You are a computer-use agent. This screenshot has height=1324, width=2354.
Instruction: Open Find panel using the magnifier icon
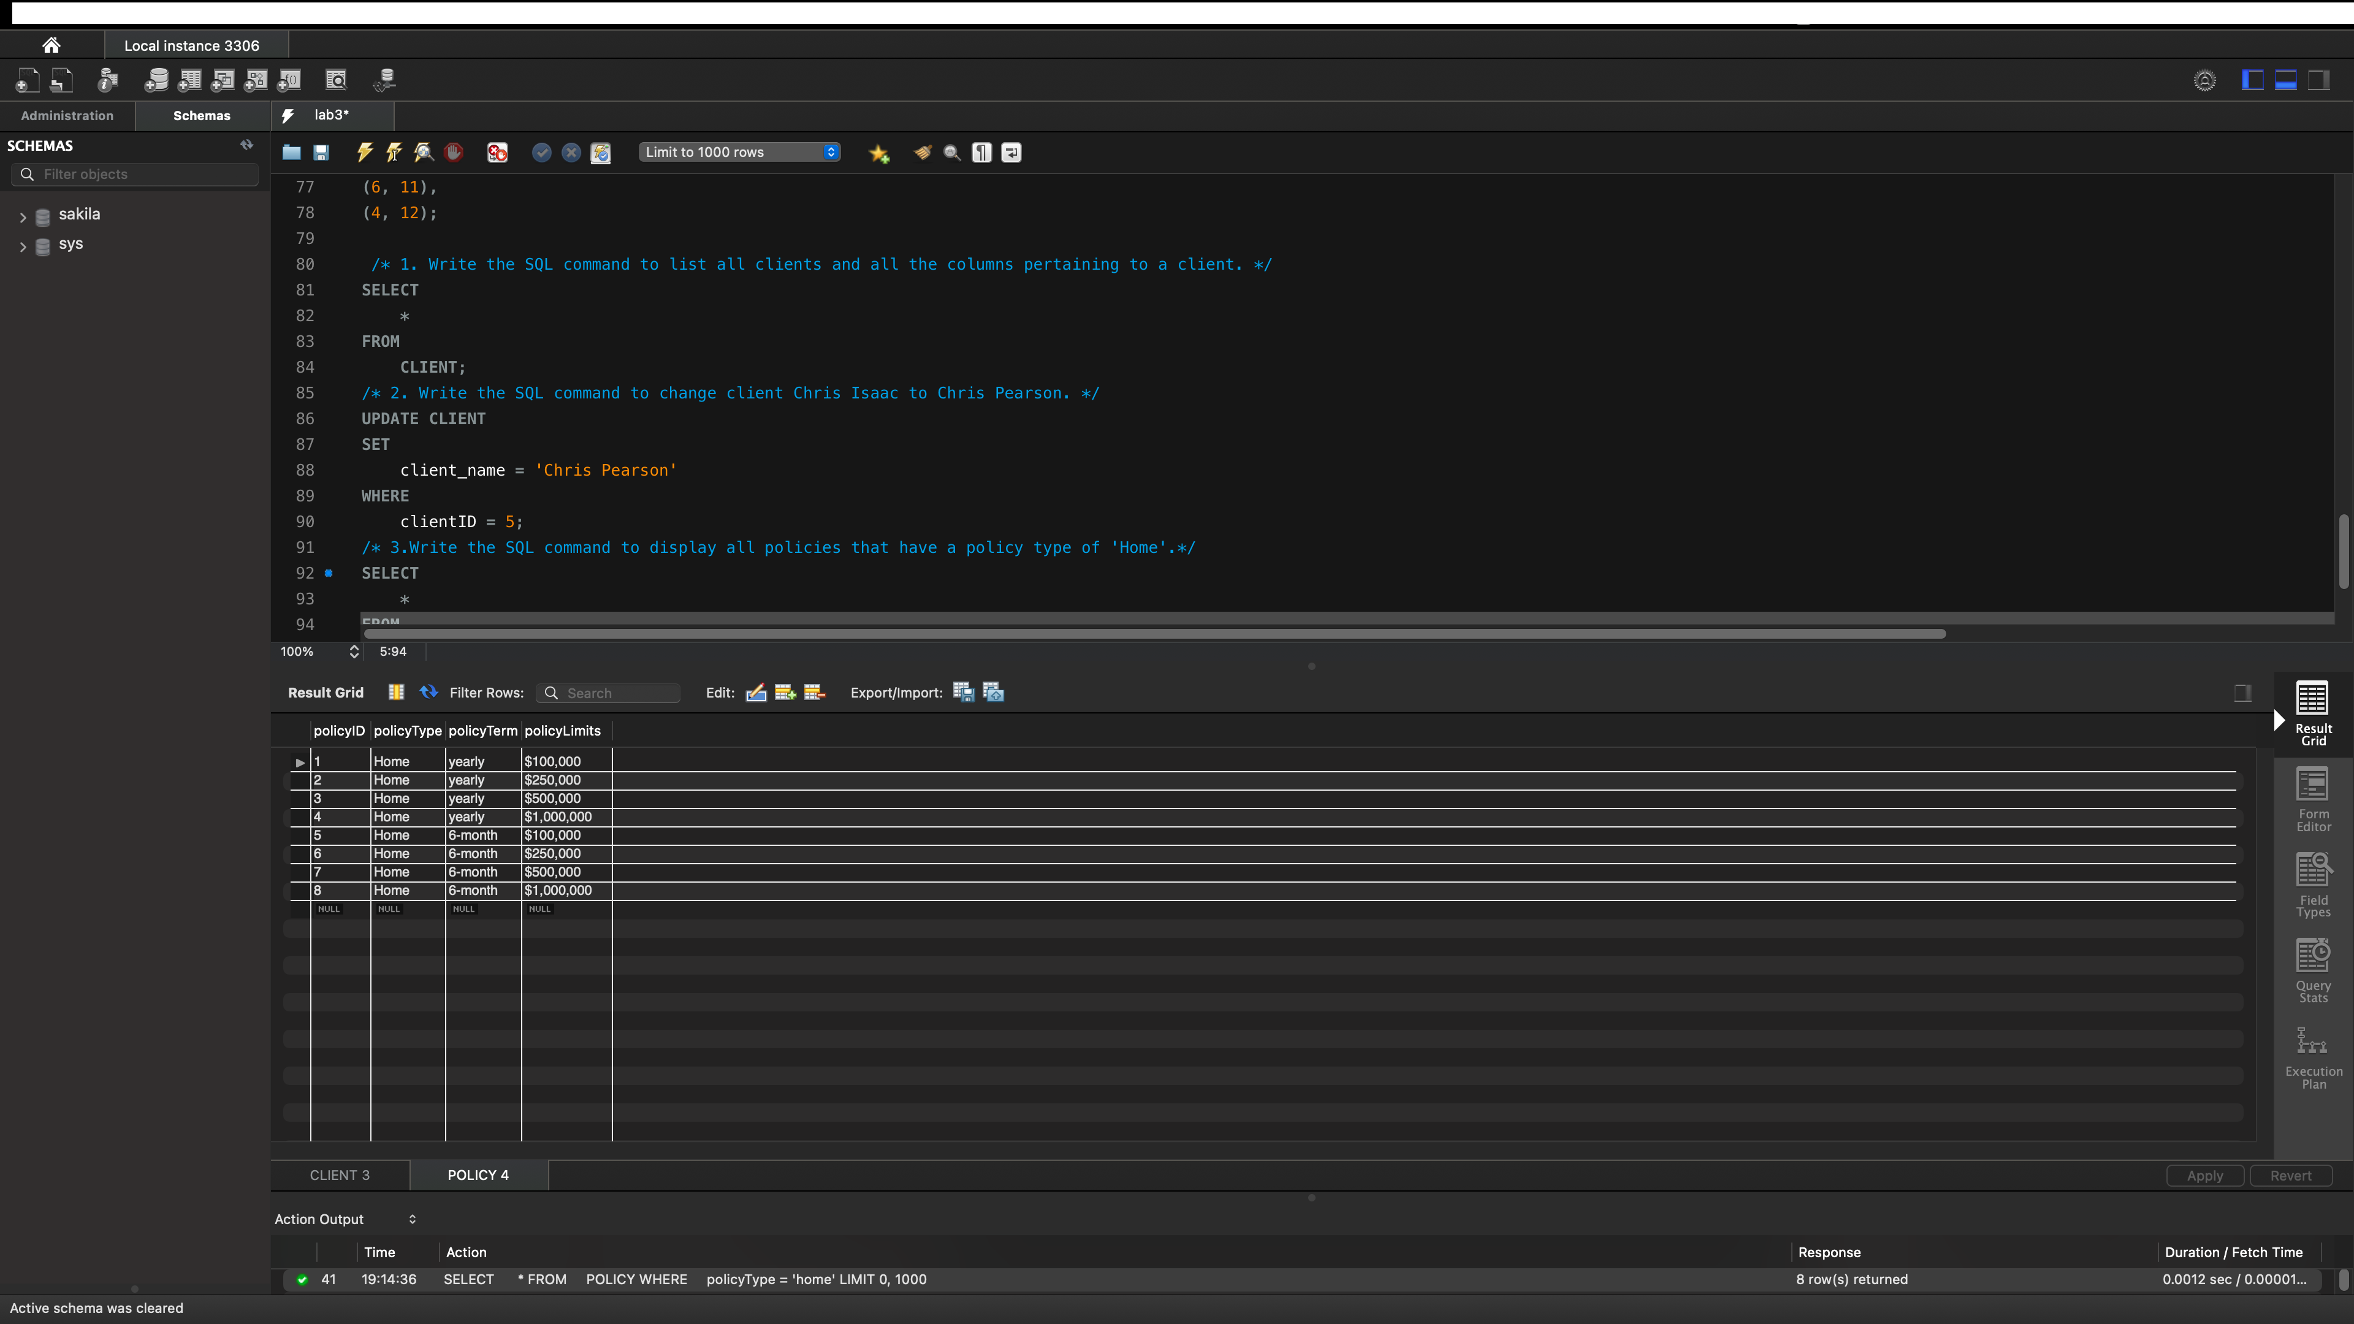(x=951, y=153)
